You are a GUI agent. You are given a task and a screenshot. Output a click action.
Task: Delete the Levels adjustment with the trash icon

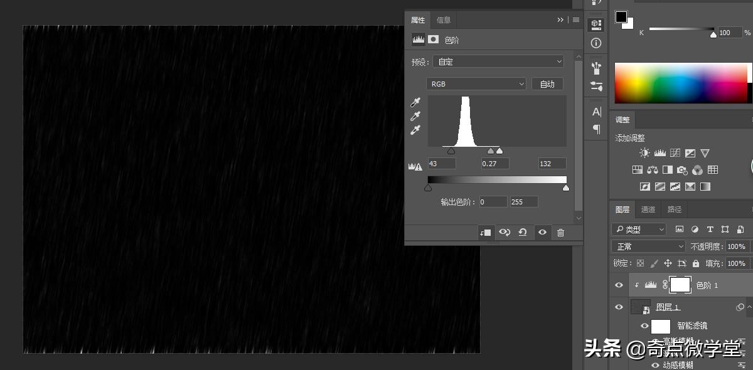[560, 232]
